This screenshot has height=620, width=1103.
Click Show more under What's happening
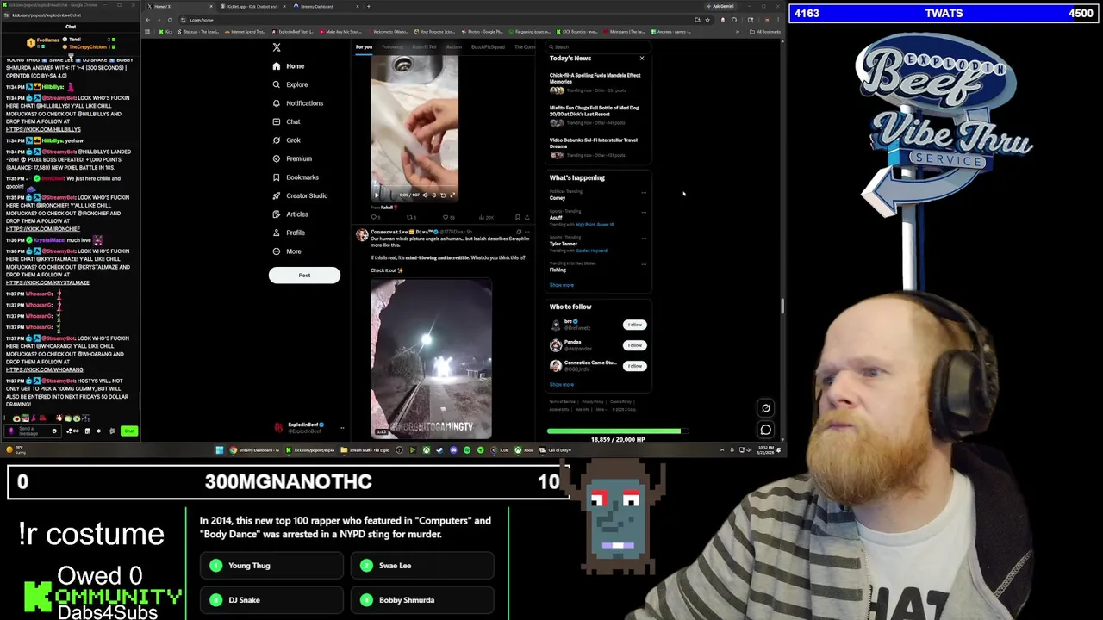pos(561,285)
